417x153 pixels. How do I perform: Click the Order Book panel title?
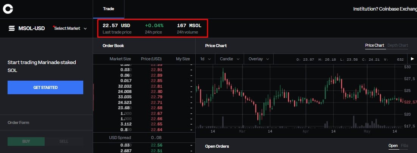pyautogui.click(x=113, y=46)
